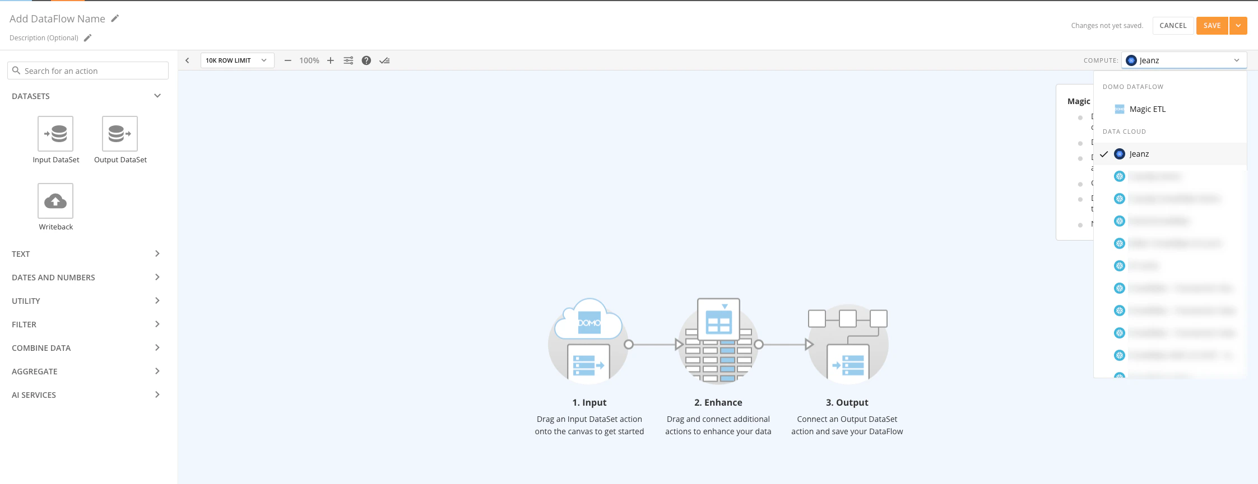1258x484 pixels.
Task: Collapse the actions sidebar with the back chevron
Action: (x=188, y=60)
